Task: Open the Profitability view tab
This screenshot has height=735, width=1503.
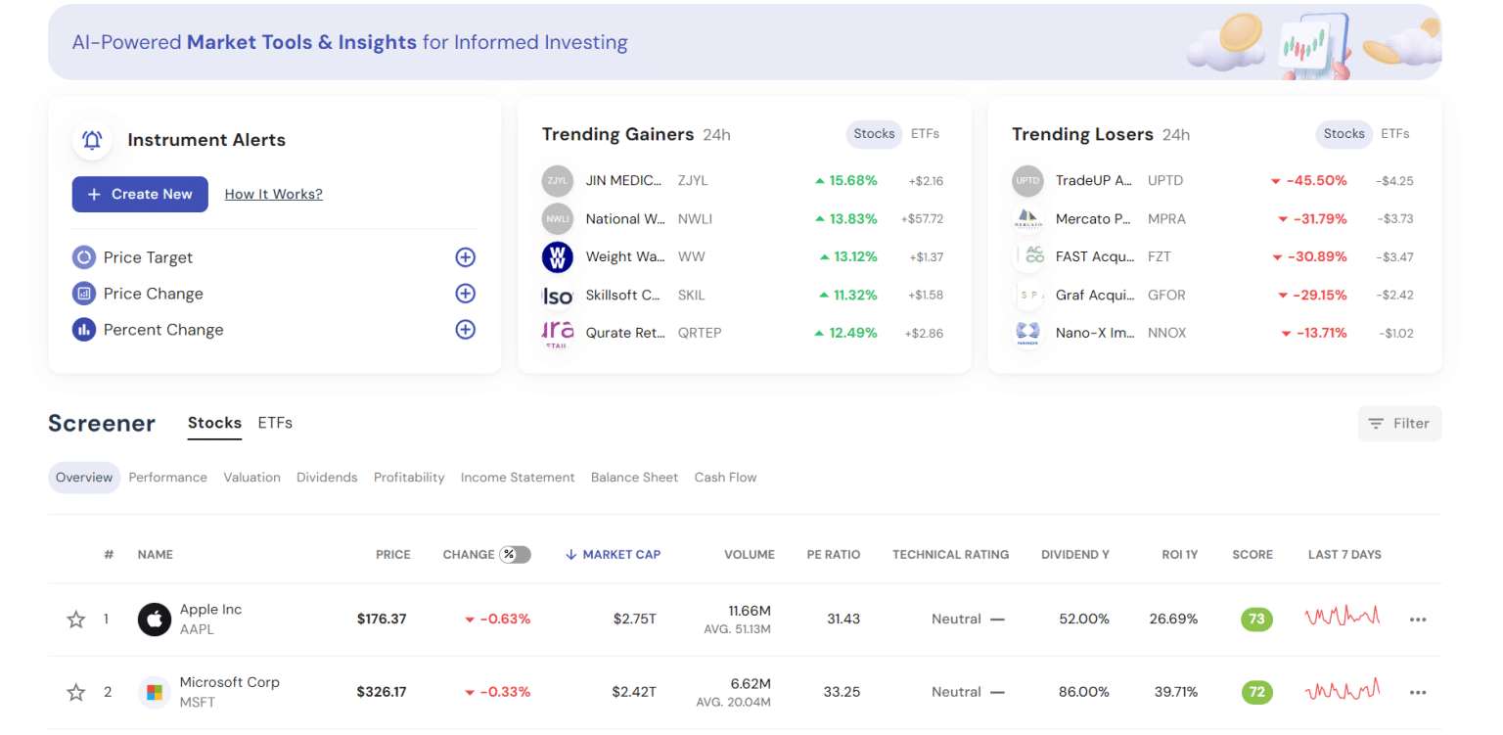Action: [409, 478]
